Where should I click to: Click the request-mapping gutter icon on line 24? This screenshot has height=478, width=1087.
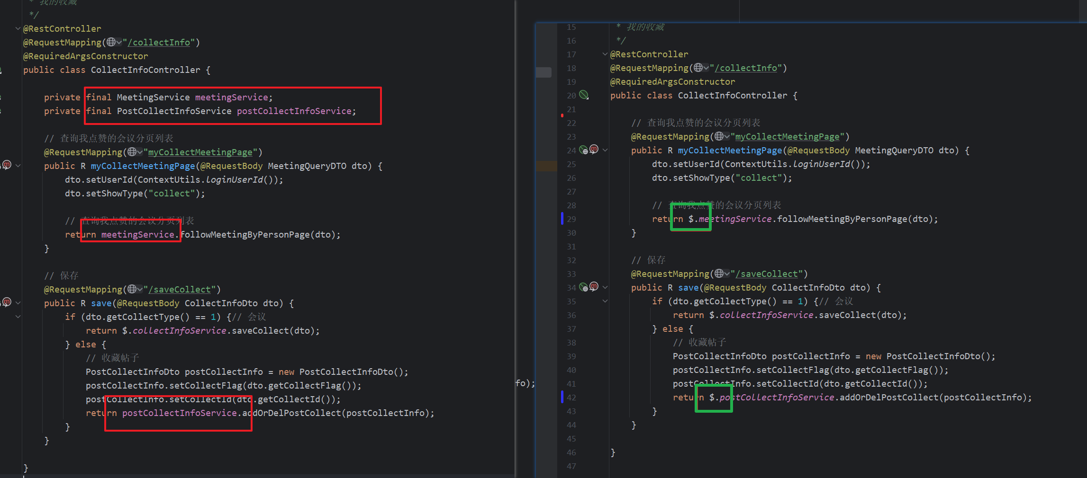coord(584,150)
